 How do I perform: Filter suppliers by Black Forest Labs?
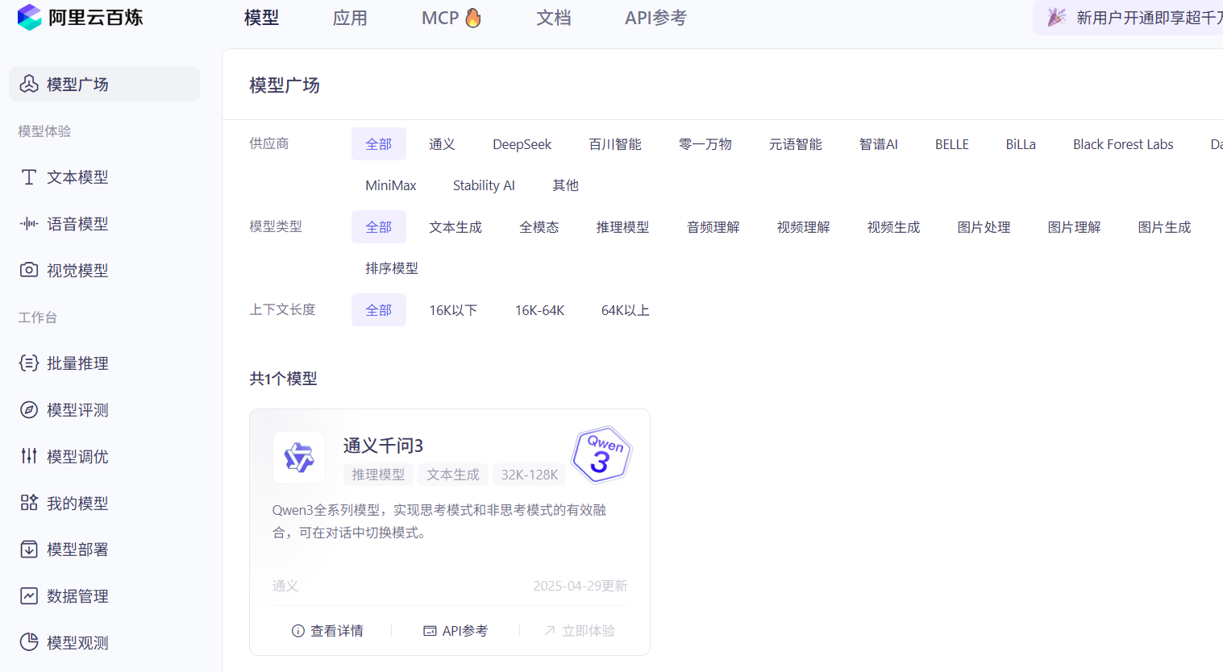[1123, 144]
